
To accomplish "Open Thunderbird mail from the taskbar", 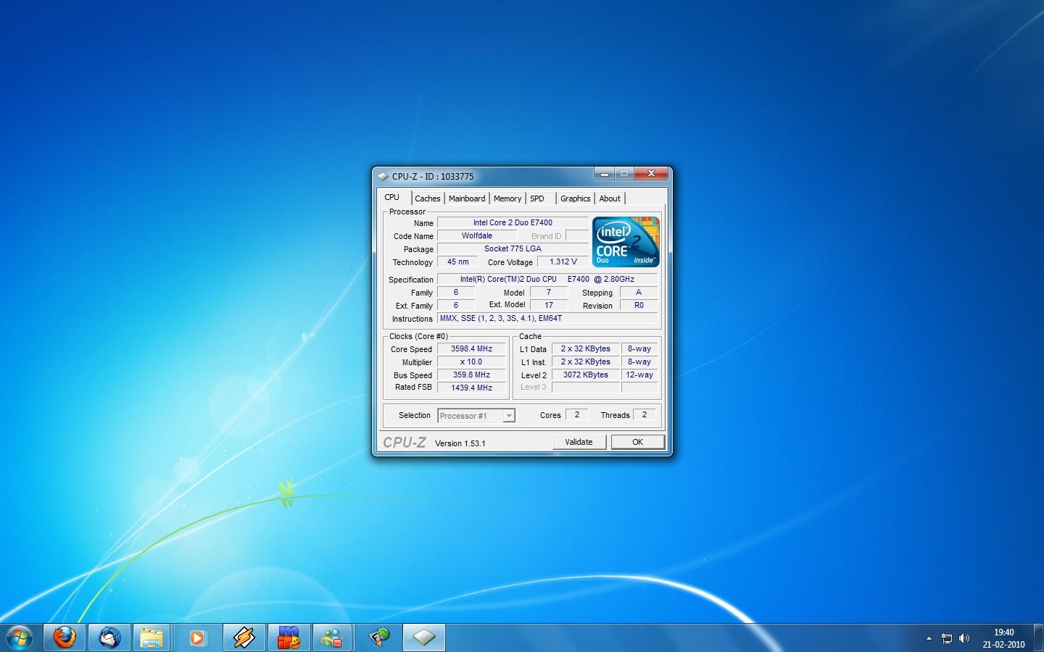I will click(x=109, y=638).
